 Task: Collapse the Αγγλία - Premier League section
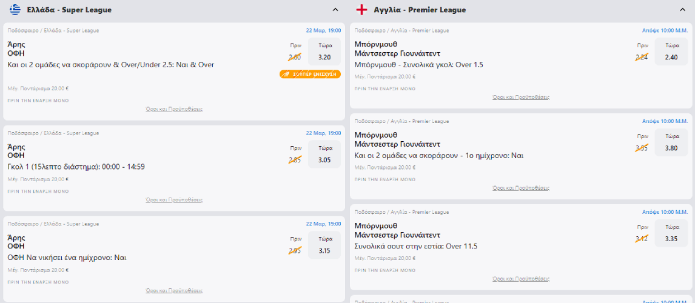pos(682,10)
